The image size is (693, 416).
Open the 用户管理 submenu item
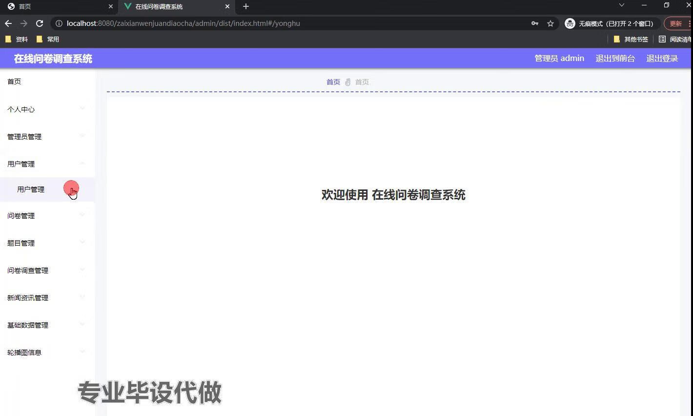point(47,189)
